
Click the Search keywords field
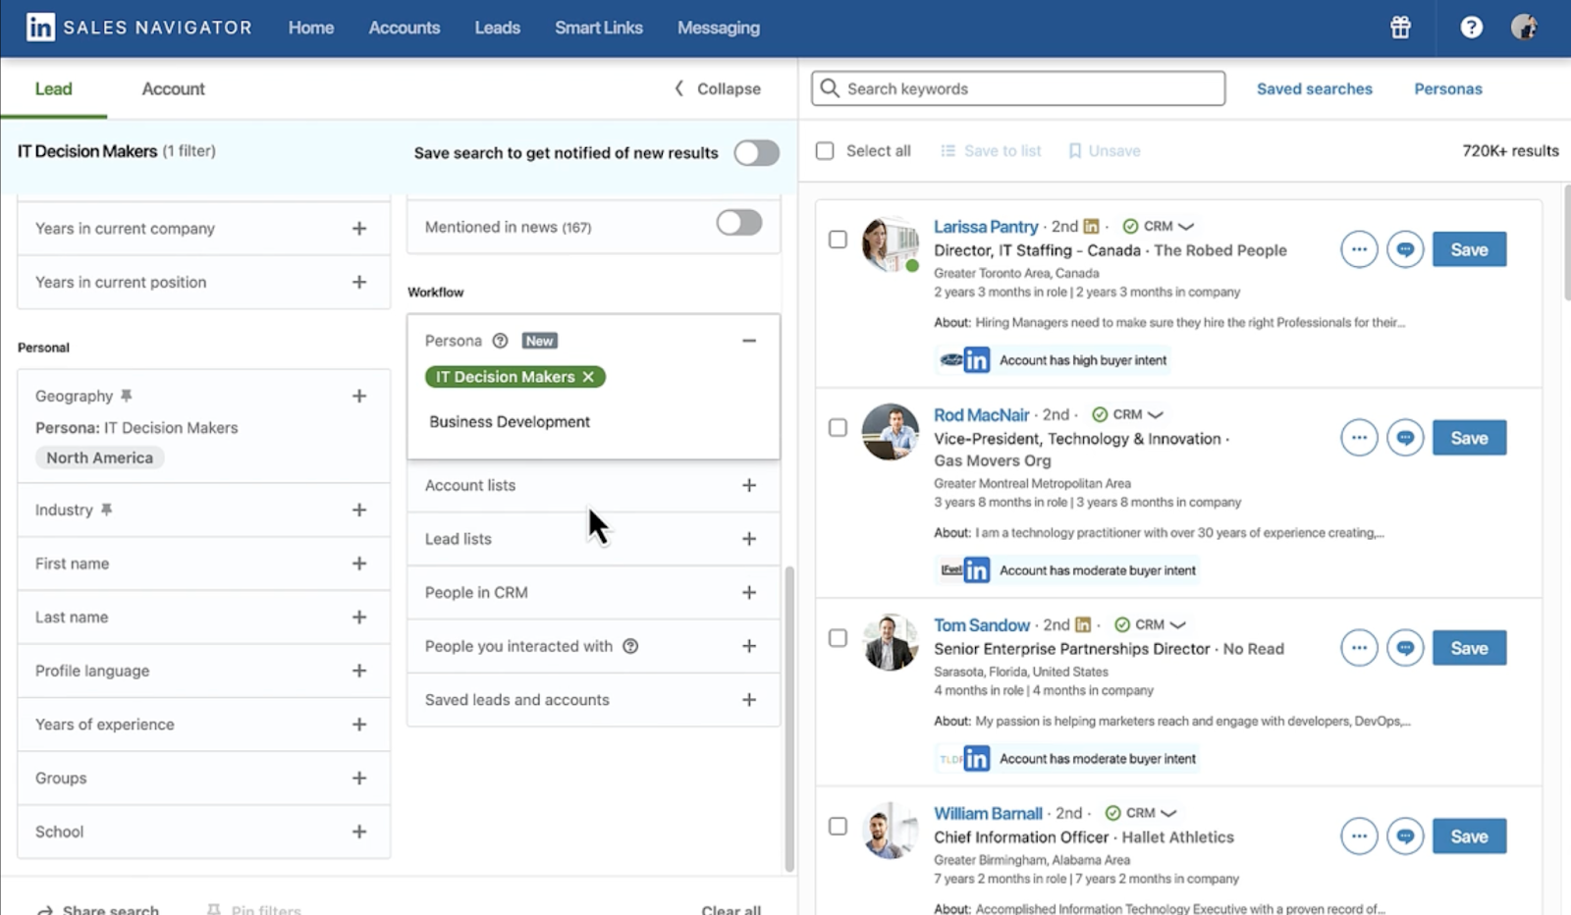1018,88
